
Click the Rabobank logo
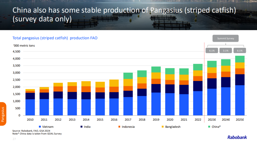tap(237, 137)
